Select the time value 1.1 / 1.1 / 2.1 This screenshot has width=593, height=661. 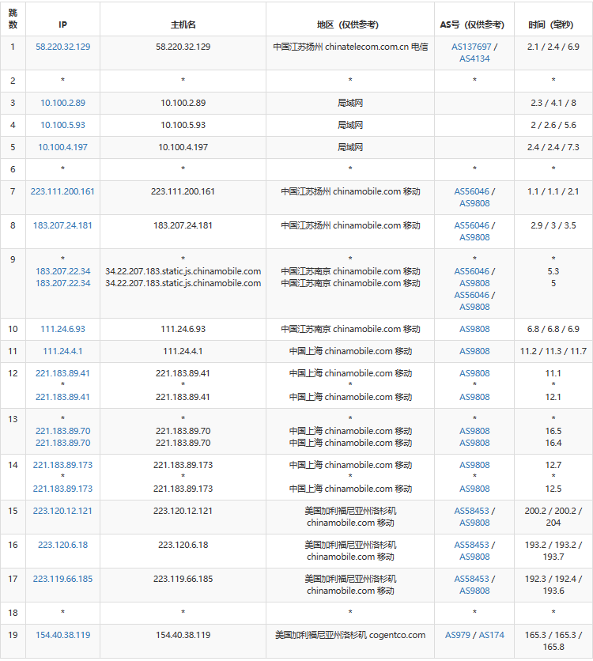553,191
